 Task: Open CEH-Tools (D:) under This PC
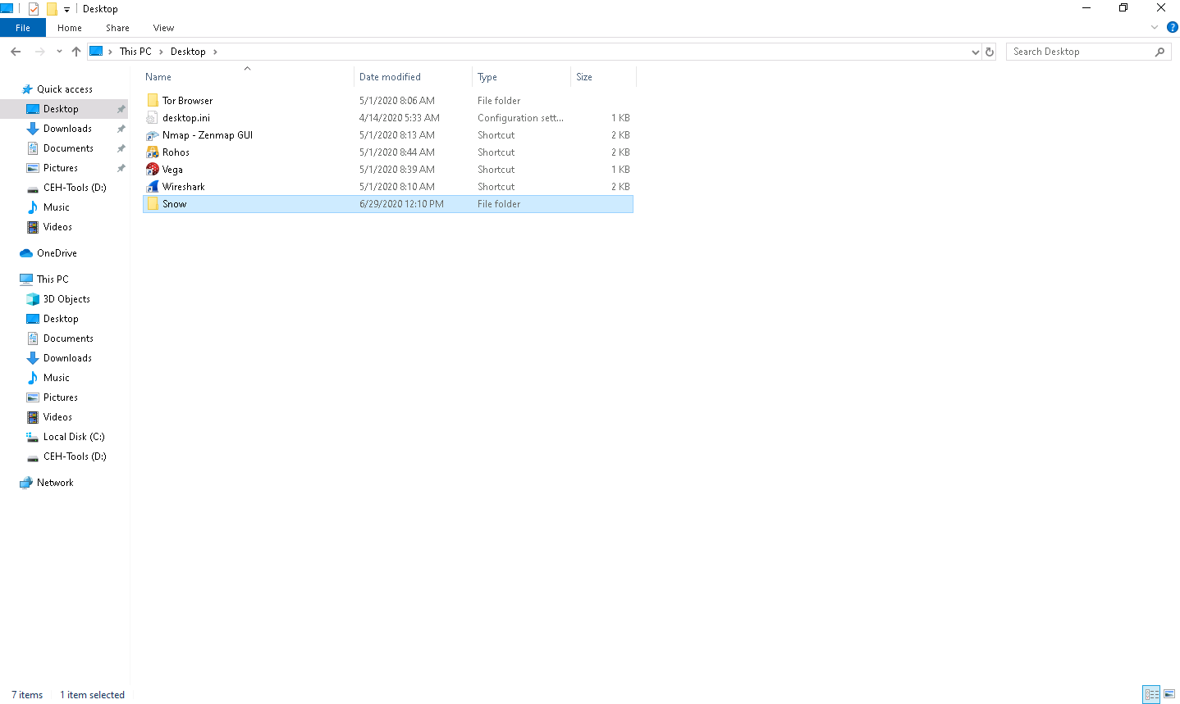[x=75, y=456]
